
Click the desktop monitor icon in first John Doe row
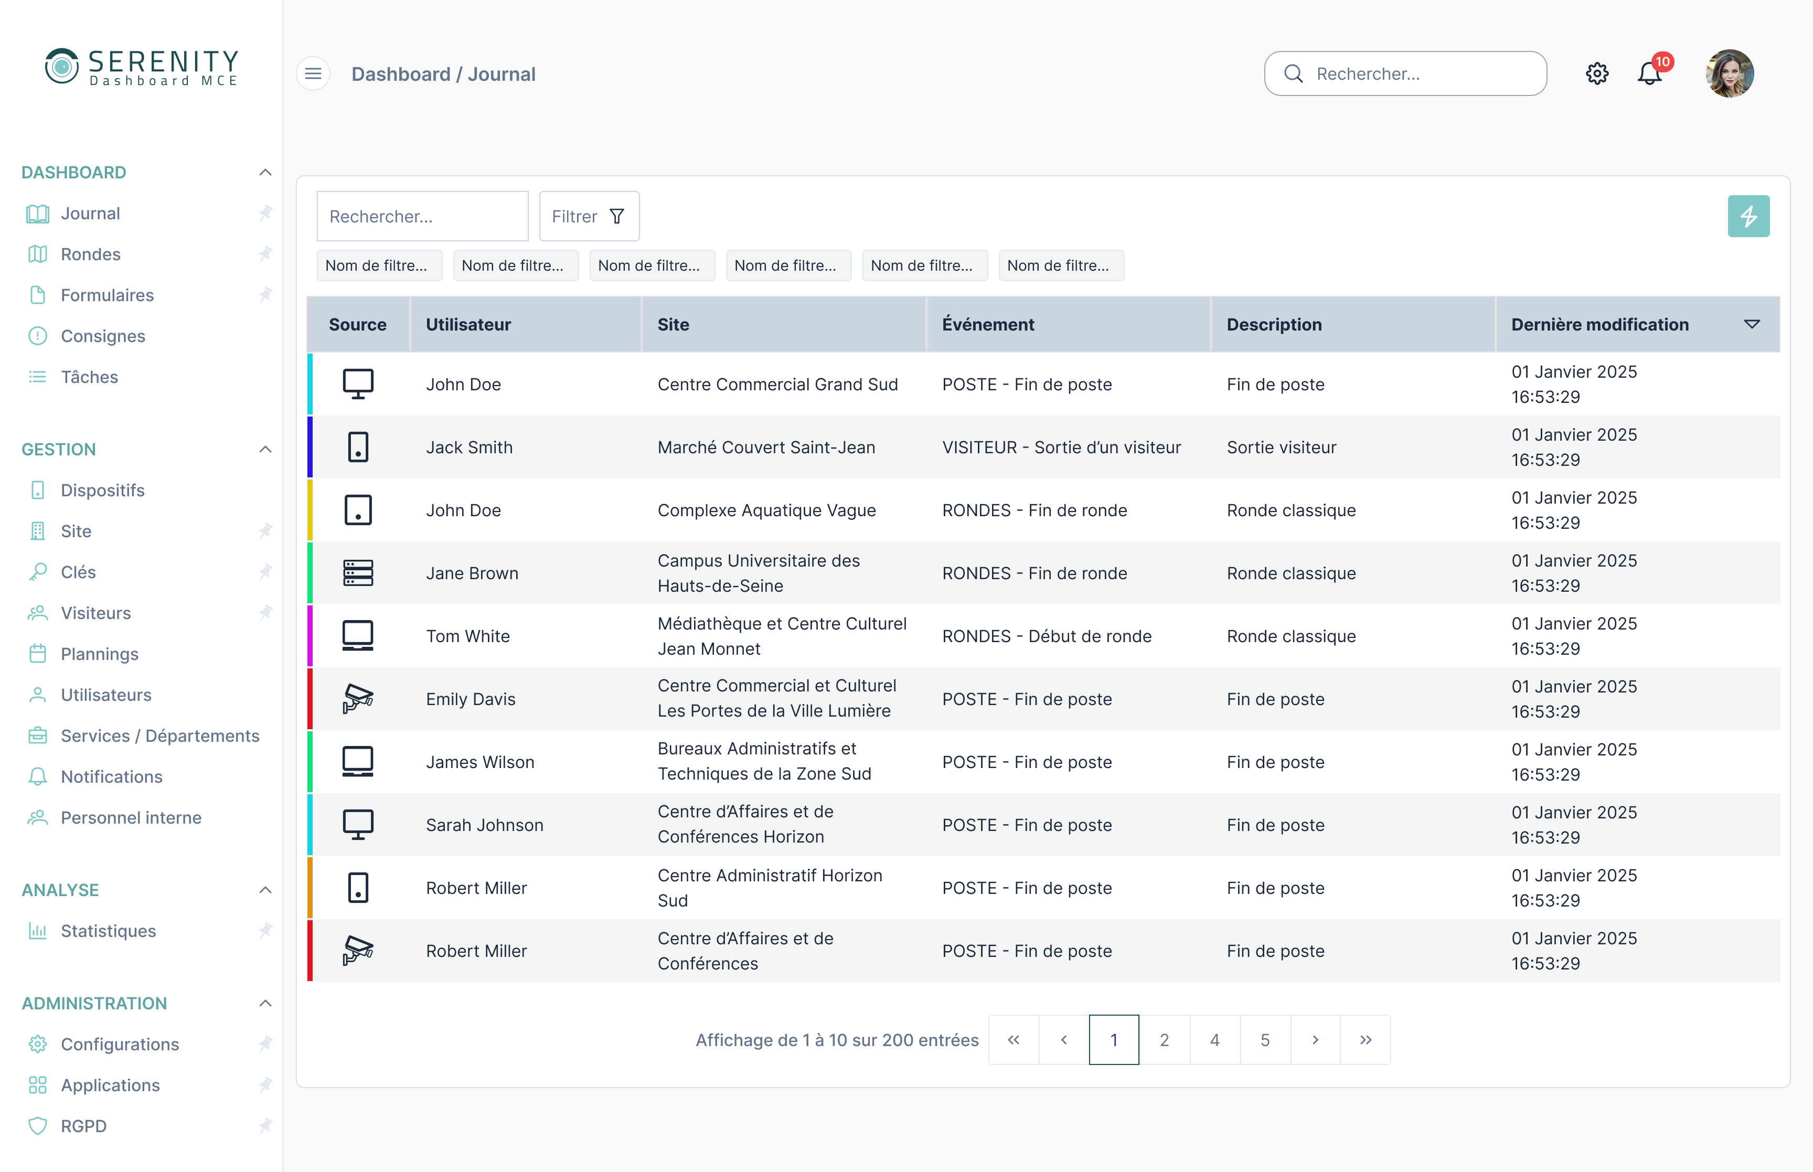coord(358,383)
